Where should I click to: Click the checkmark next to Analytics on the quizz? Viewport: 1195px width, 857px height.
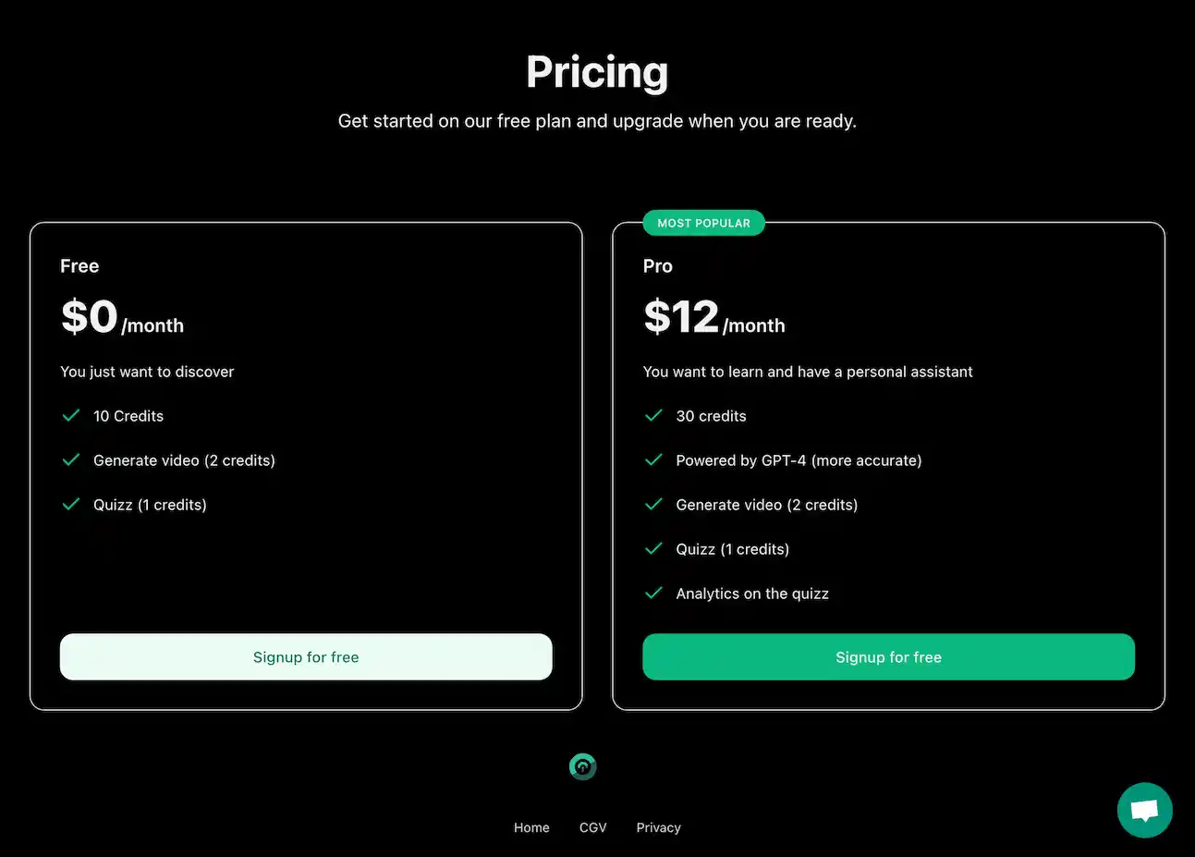point(653,593)
